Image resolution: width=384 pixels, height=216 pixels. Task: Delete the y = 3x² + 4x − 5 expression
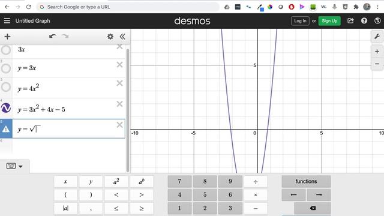(119, 104)
